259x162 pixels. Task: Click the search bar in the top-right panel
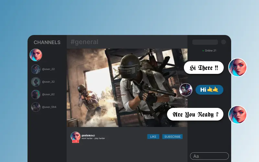205,42
